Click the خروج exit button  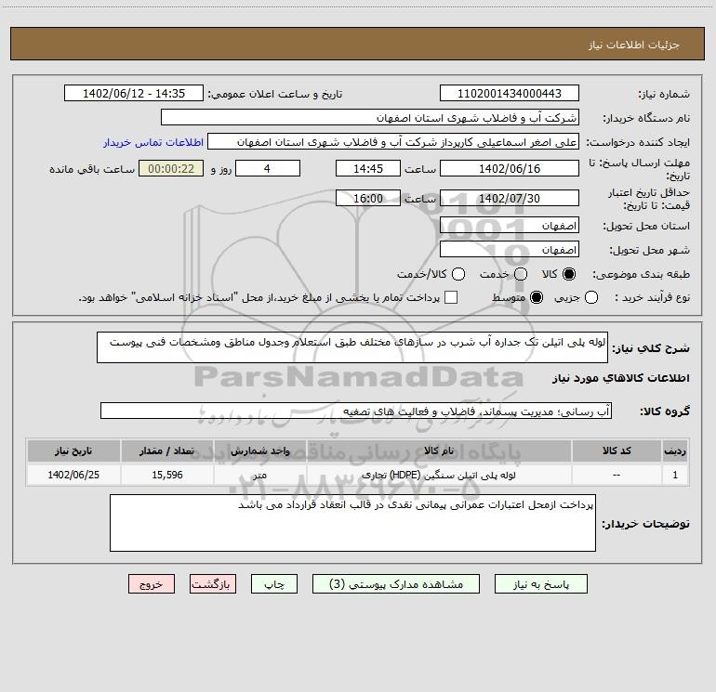coord(152,584)
